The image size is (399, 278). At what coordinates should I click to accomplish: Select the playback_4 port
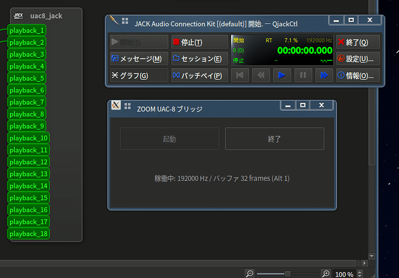point(27,66)
